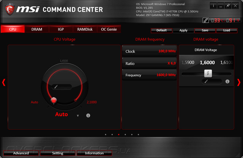Open the IGP tab
Viewport: 243px width, 158px height.
coord(61,29)
